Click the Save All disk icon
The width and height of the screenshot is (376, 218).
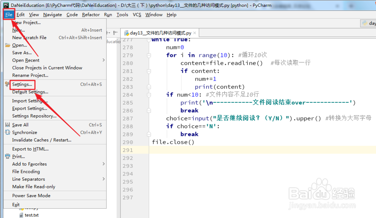coord(8,125)
